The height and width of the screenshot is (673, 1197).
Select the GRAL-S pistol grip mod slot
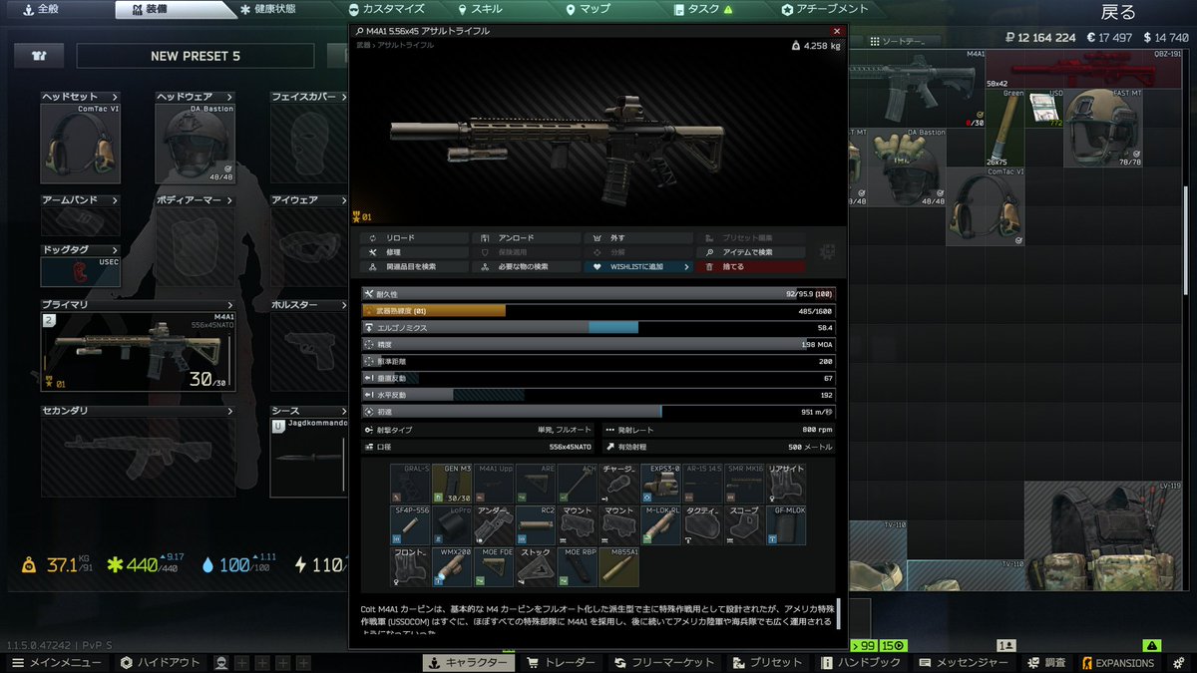tap(410, 483)
